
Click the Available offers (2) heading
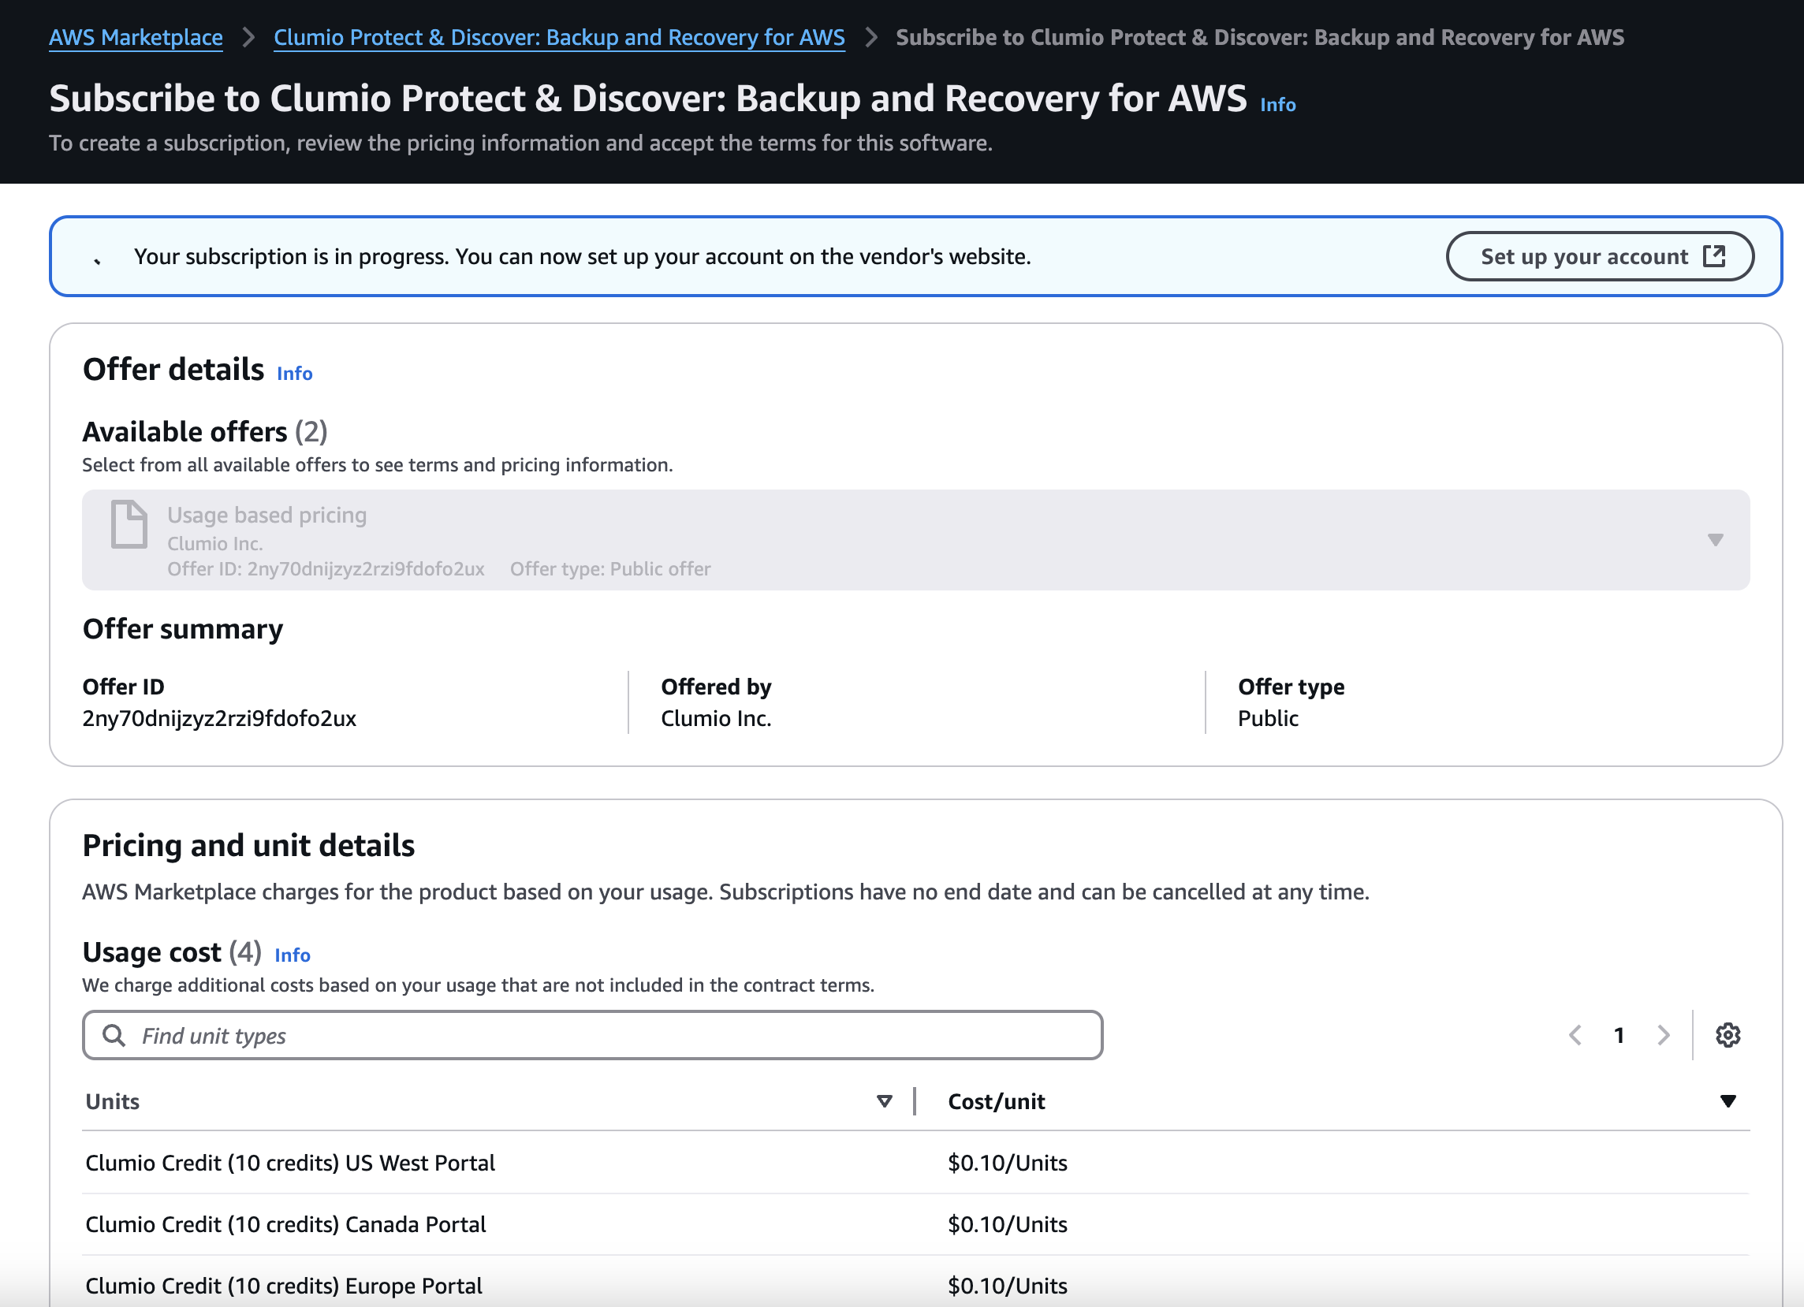(x=205, y=432)
